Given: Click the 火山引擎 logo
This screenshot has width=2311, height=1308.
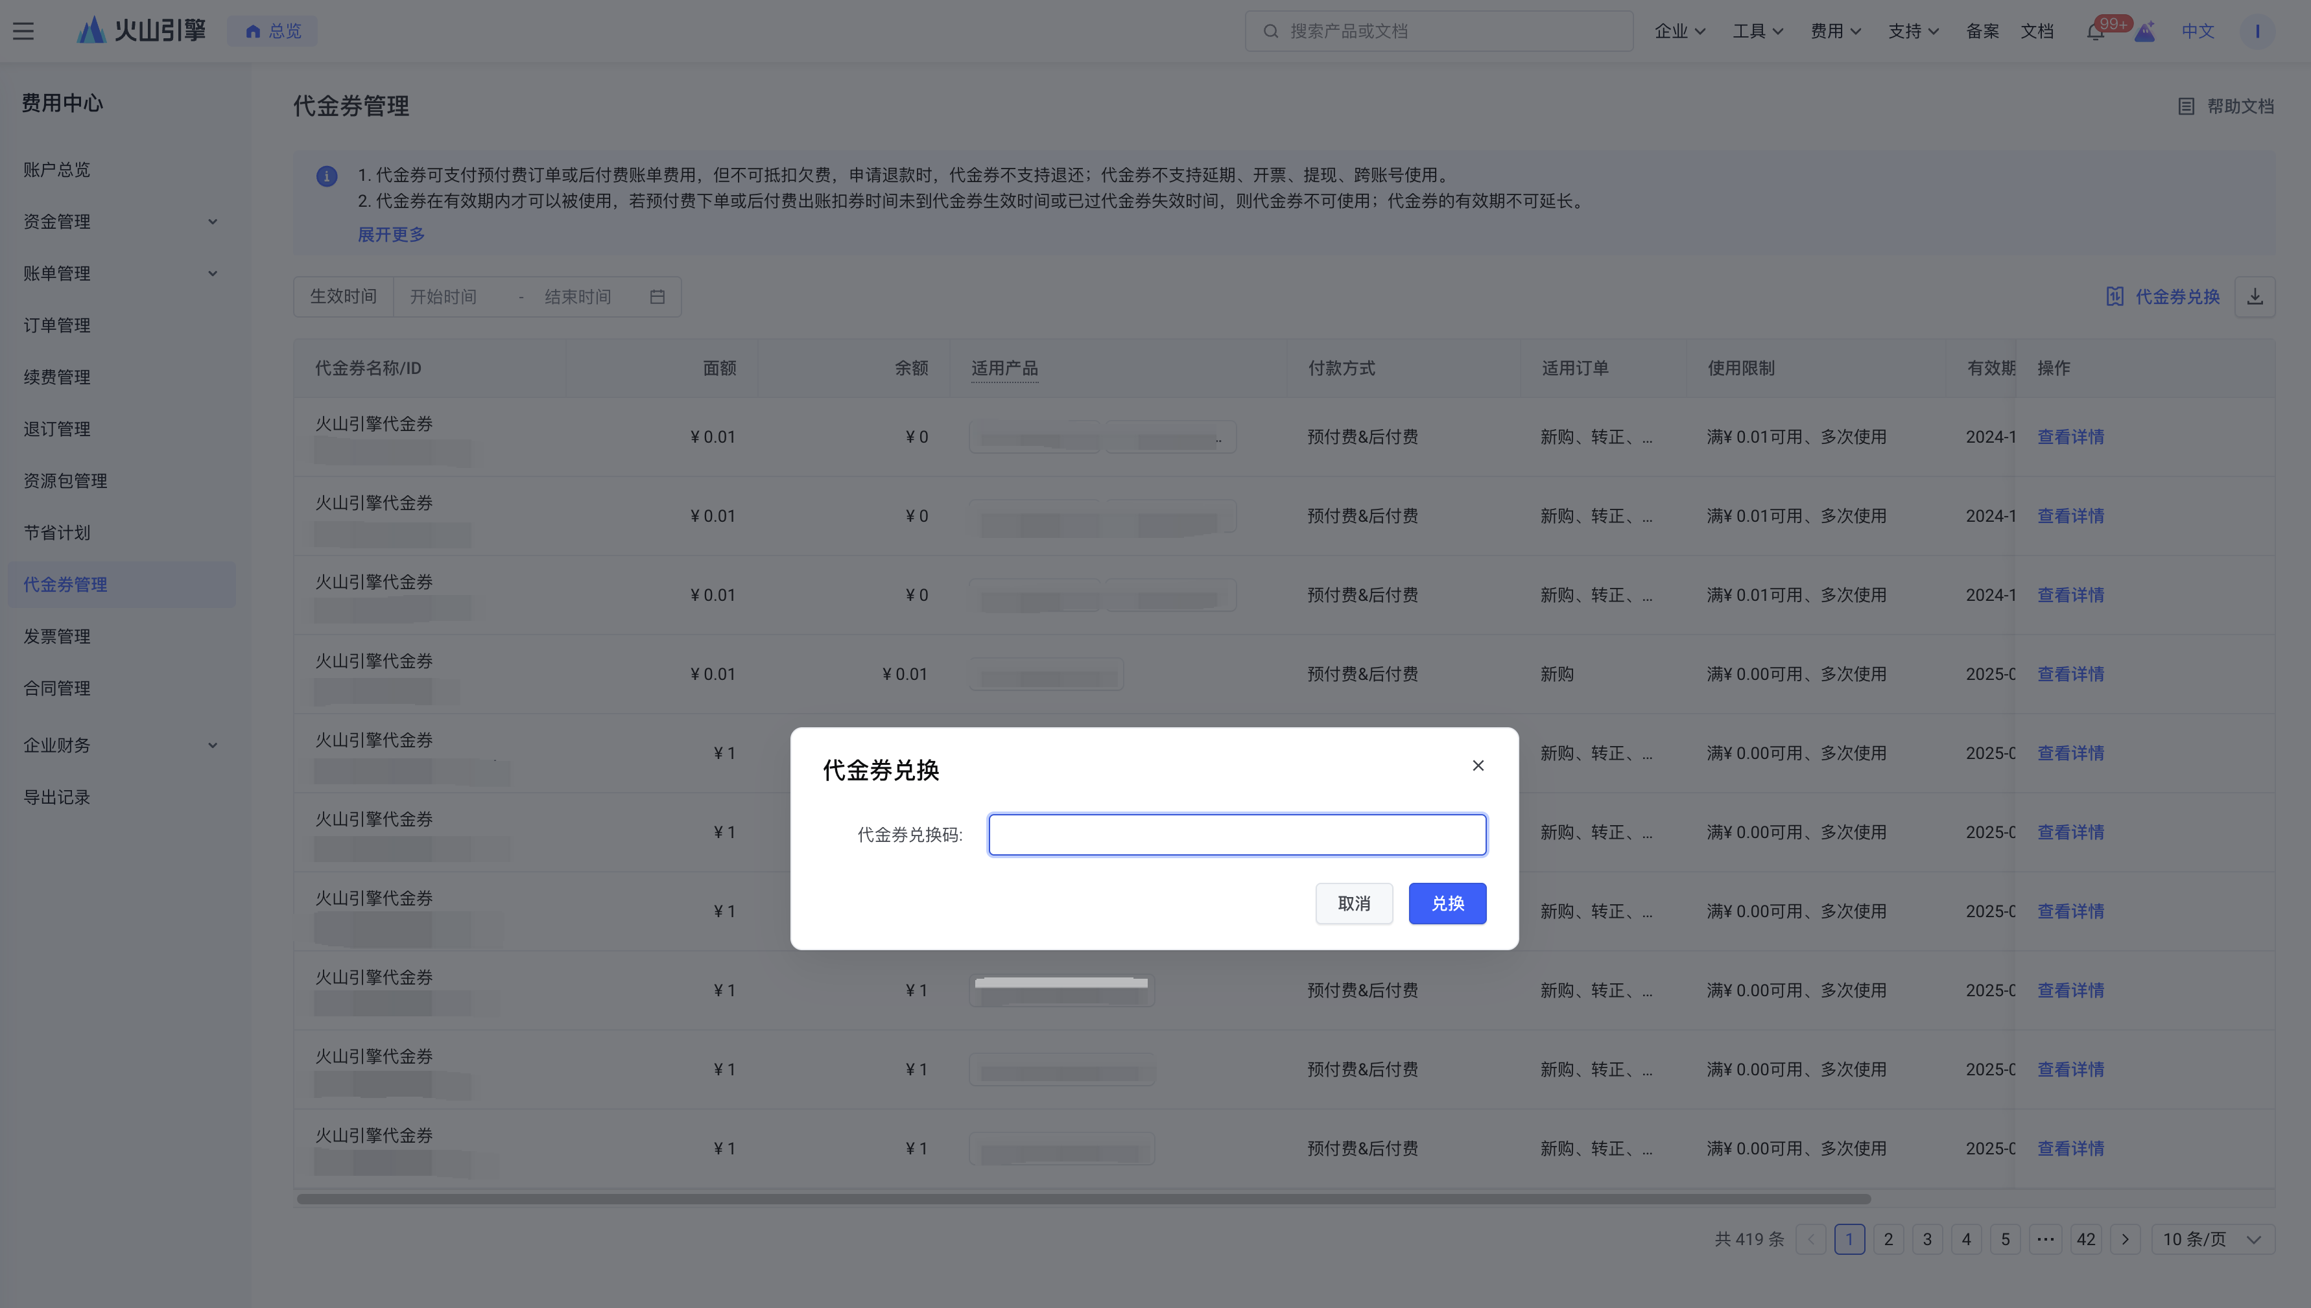Looking at the screenshot, I should pyautogui.click(x=141, y=30).
